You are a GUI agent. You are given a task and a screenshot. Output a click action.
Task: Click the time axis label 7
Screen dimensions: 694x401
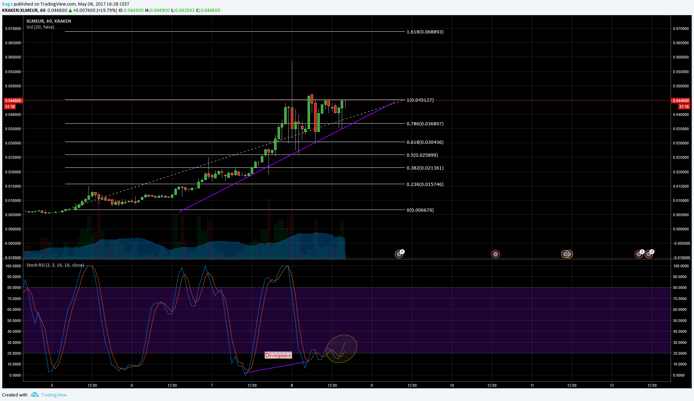[212, 385]
